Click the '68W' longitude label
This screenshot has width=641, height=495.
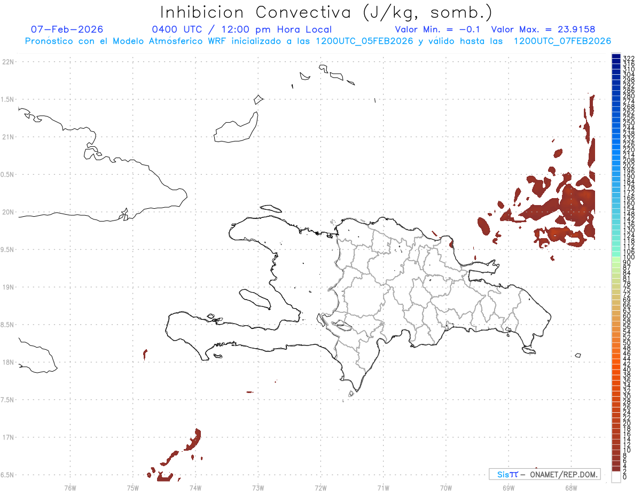click(x=571, y=488)
